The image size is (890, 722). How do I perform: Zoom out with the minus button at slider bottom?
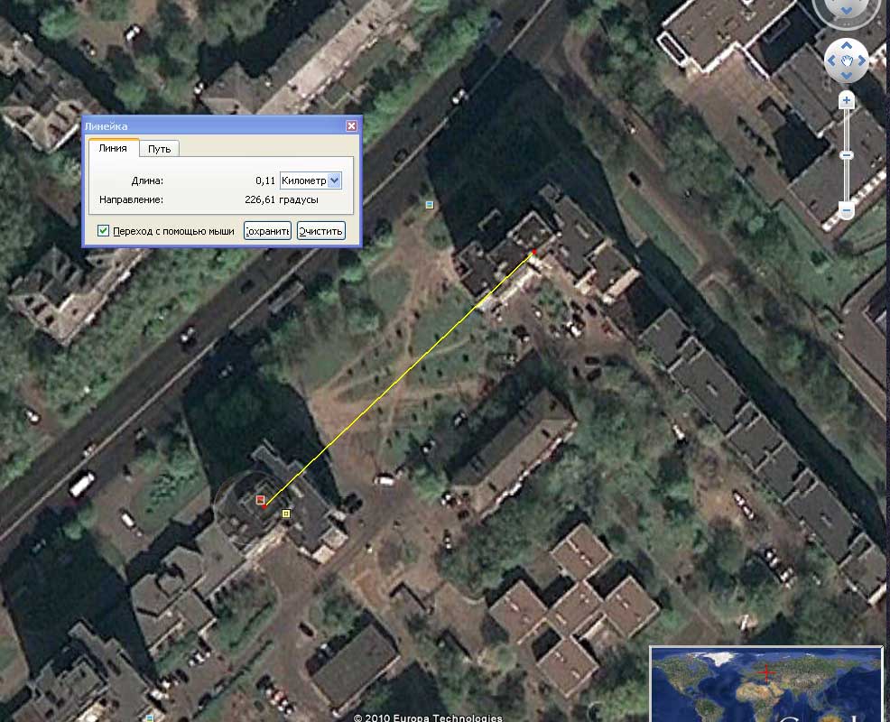coord(847,210)
